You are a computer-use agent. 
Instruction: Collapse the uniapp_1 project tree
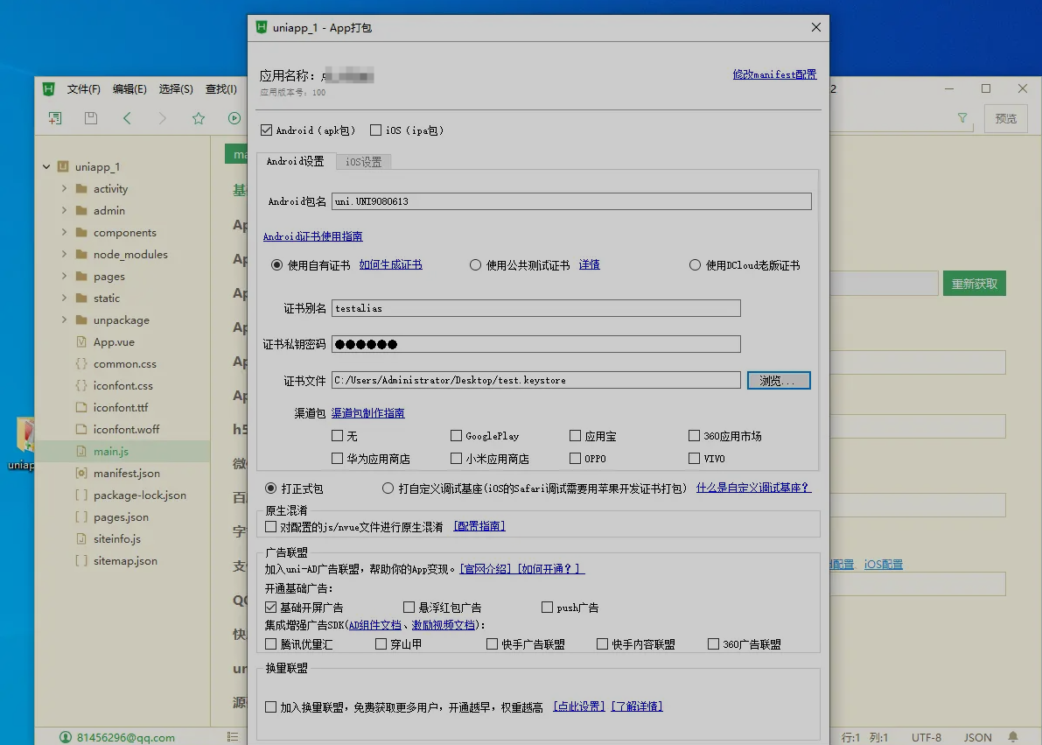click(46, 167)
